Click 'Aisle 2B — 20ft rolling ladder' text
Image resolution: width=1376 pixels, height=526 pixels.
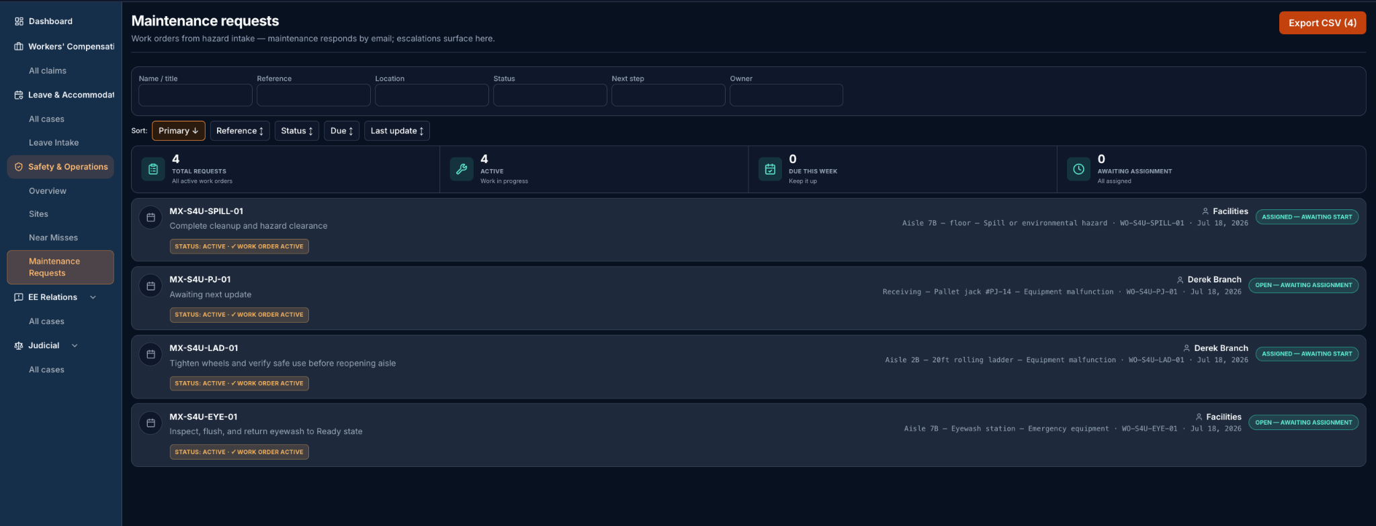pyautogui.click(x=949, y=360)
